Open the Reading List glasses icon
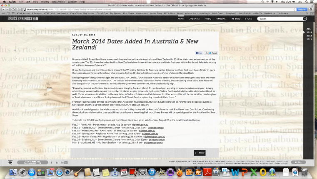 tap(3, 13)
